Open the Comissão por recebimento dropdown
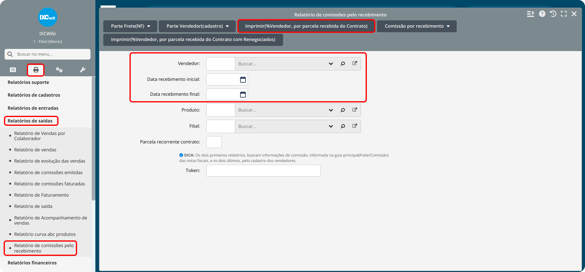 coord(417,26)
